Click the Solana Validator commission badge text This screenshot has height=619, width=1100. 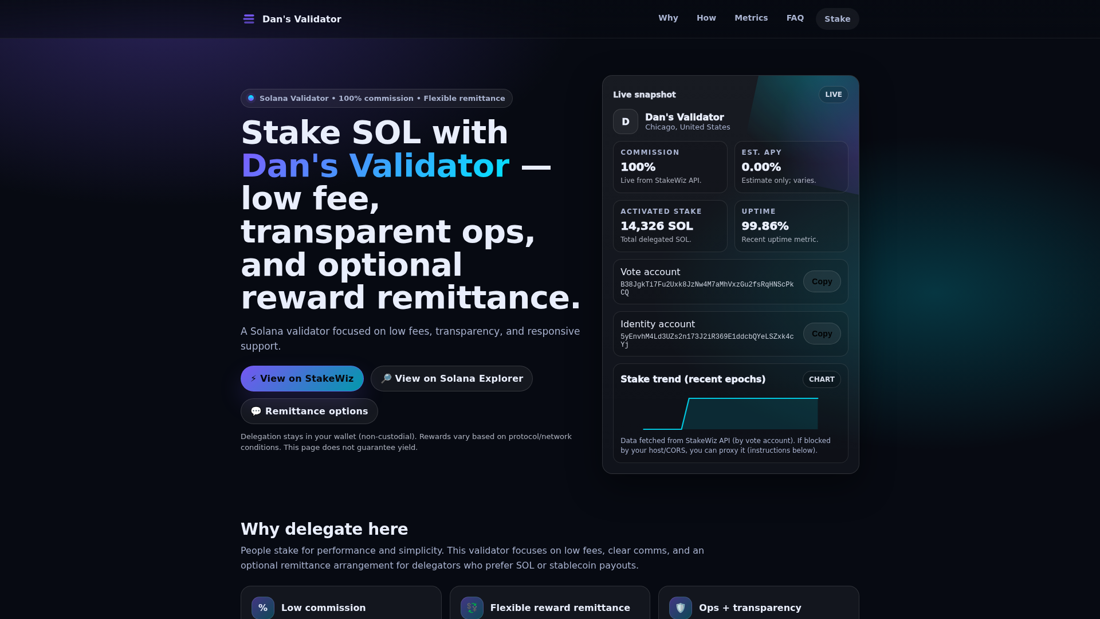click(x=382, y=98)
